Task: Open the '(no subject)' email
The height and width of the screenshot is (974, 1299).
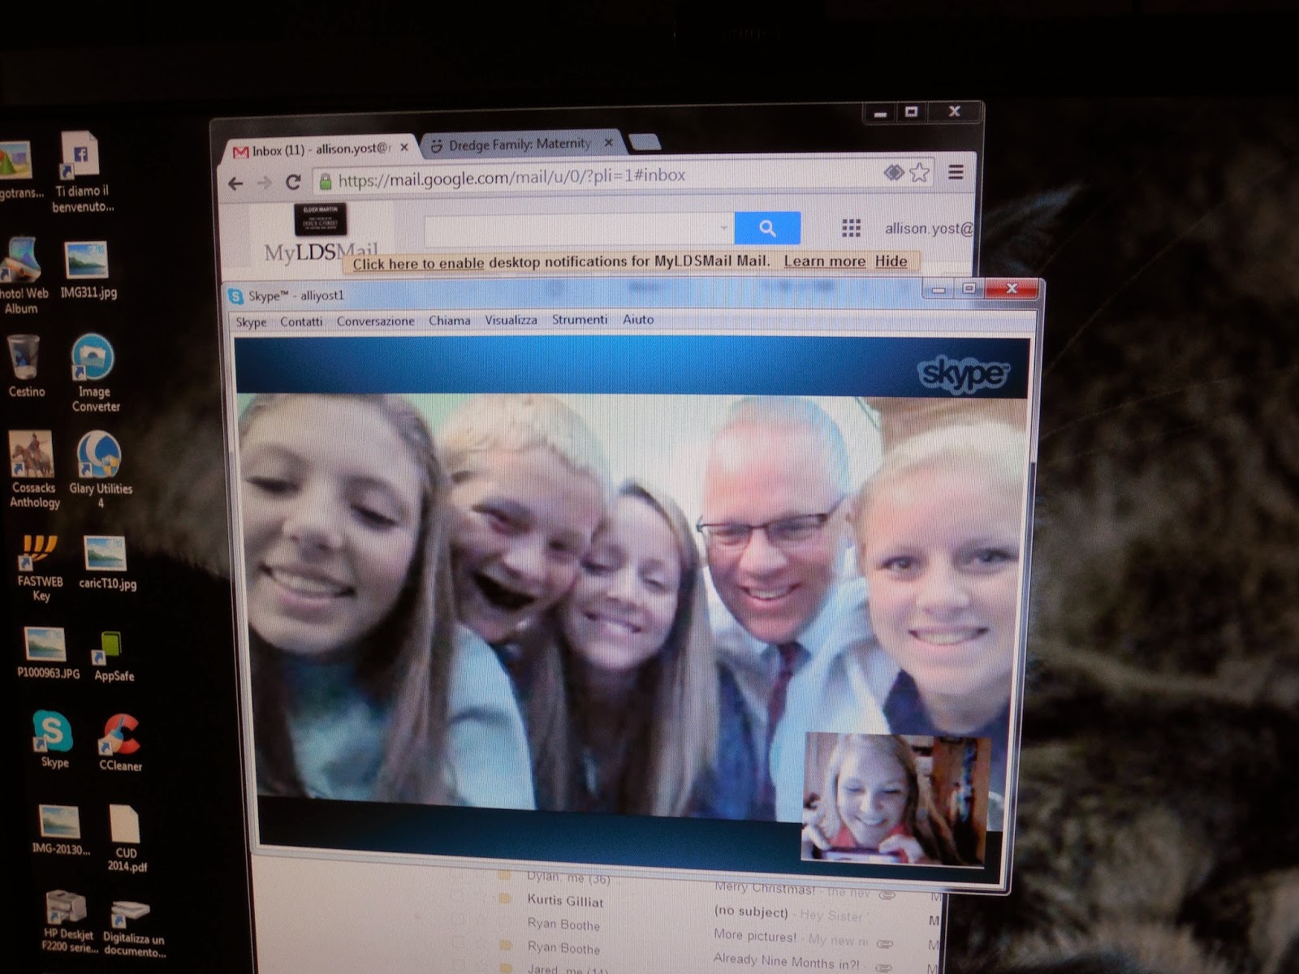Action: coord(751,912)
